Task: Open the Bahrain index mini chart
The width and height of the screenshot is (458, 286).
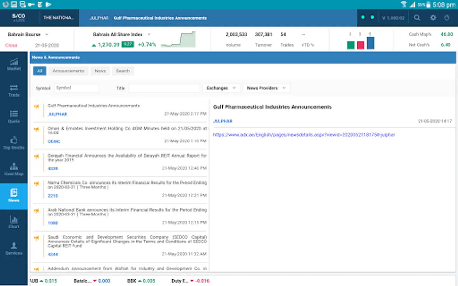Action: coord(178,39)
